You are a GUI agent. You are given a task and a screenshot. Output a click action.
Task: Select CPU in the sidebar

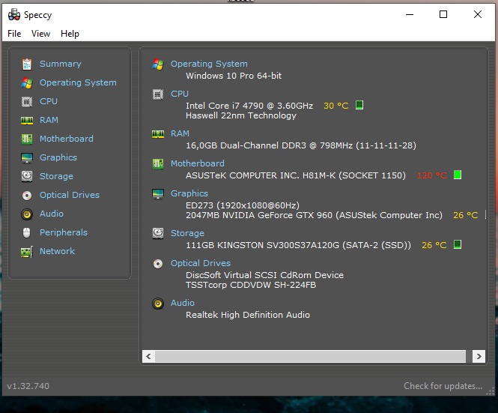49,101
